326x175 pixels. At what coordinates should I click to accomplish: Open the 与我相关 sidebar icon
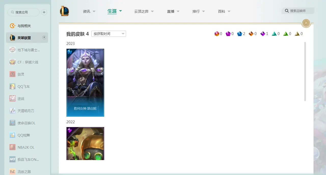[12, 26]
